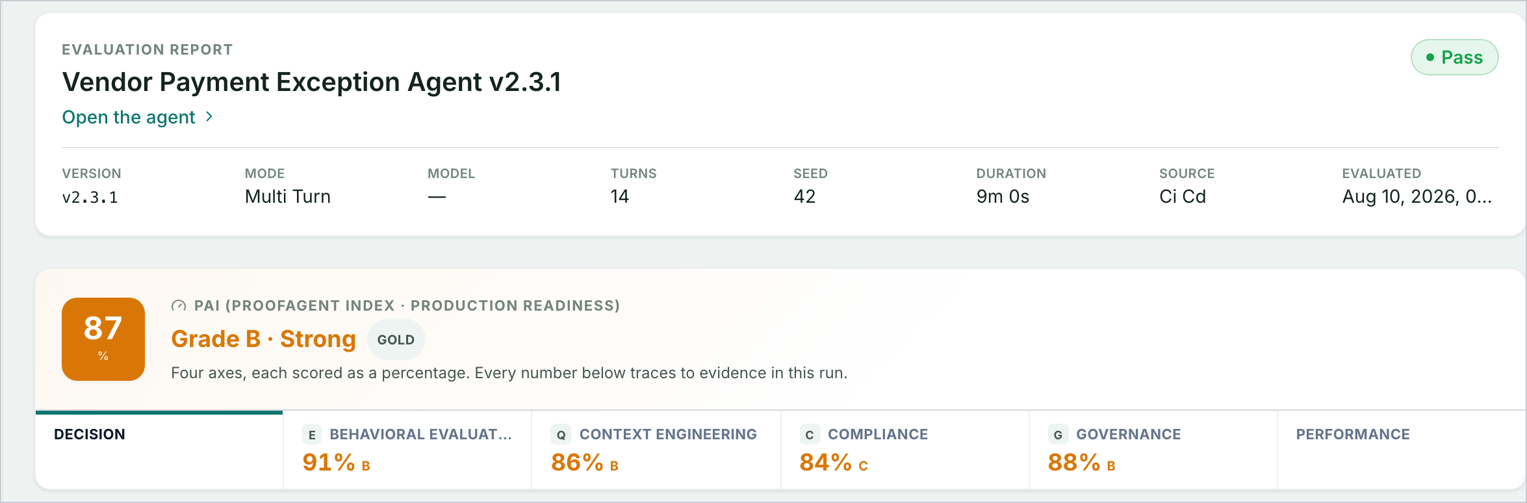Click the GOLD tier badge

pos(396,339)
